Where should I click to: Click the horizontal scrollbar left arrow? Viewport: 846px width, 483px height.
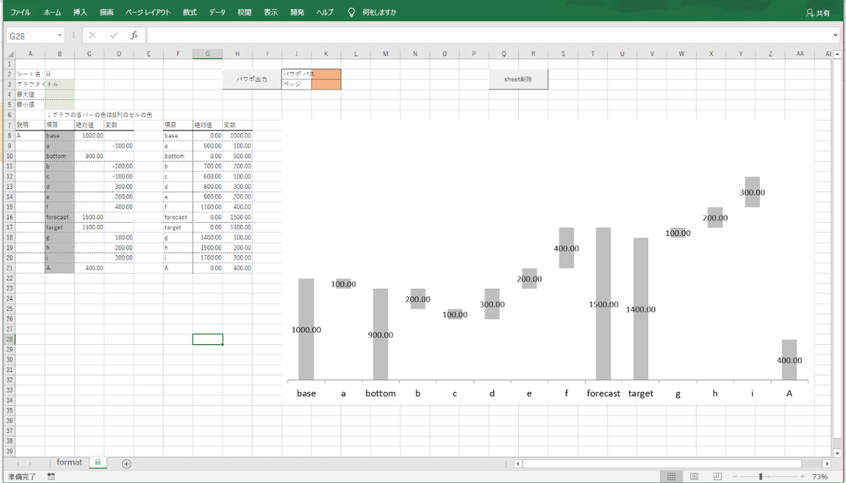[x=518, y=464]
